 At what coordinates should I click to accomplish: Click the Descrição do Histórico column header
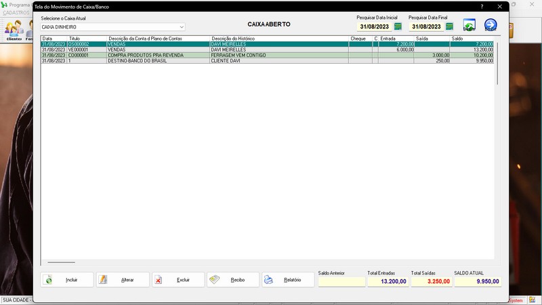click(x=279, y=39)
